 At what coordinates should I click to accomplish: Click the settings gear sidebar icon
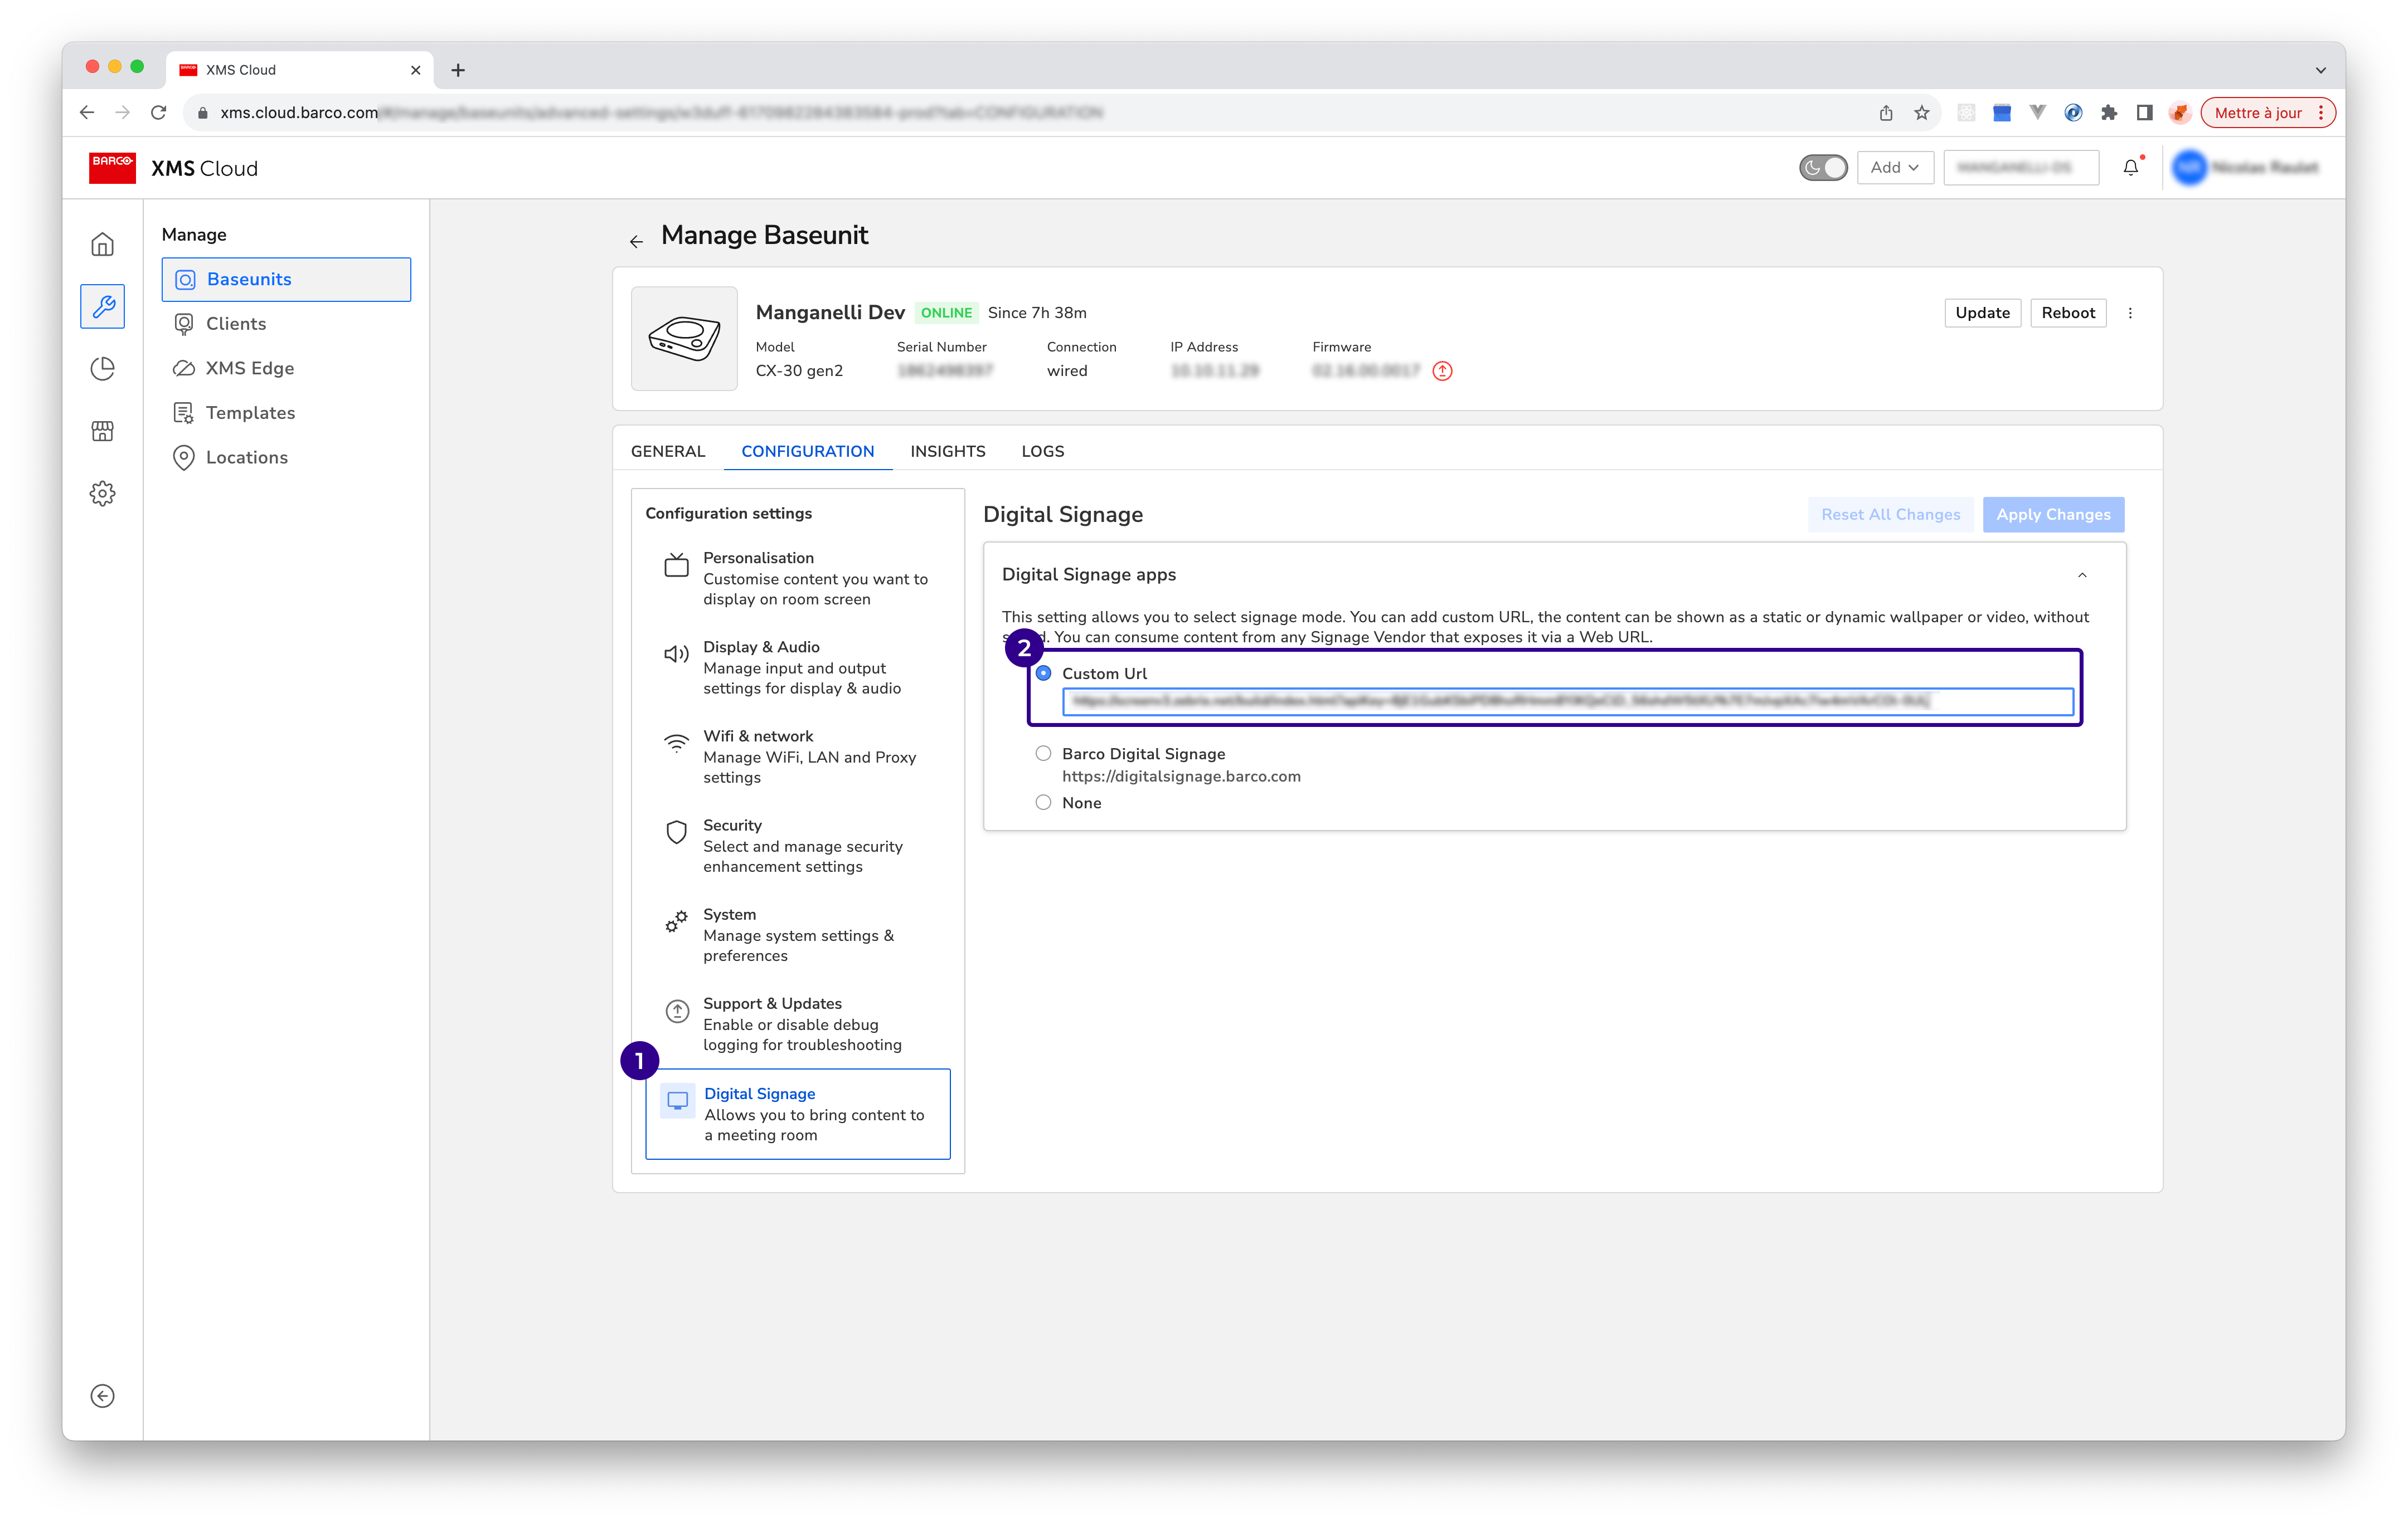click(102, 494)
